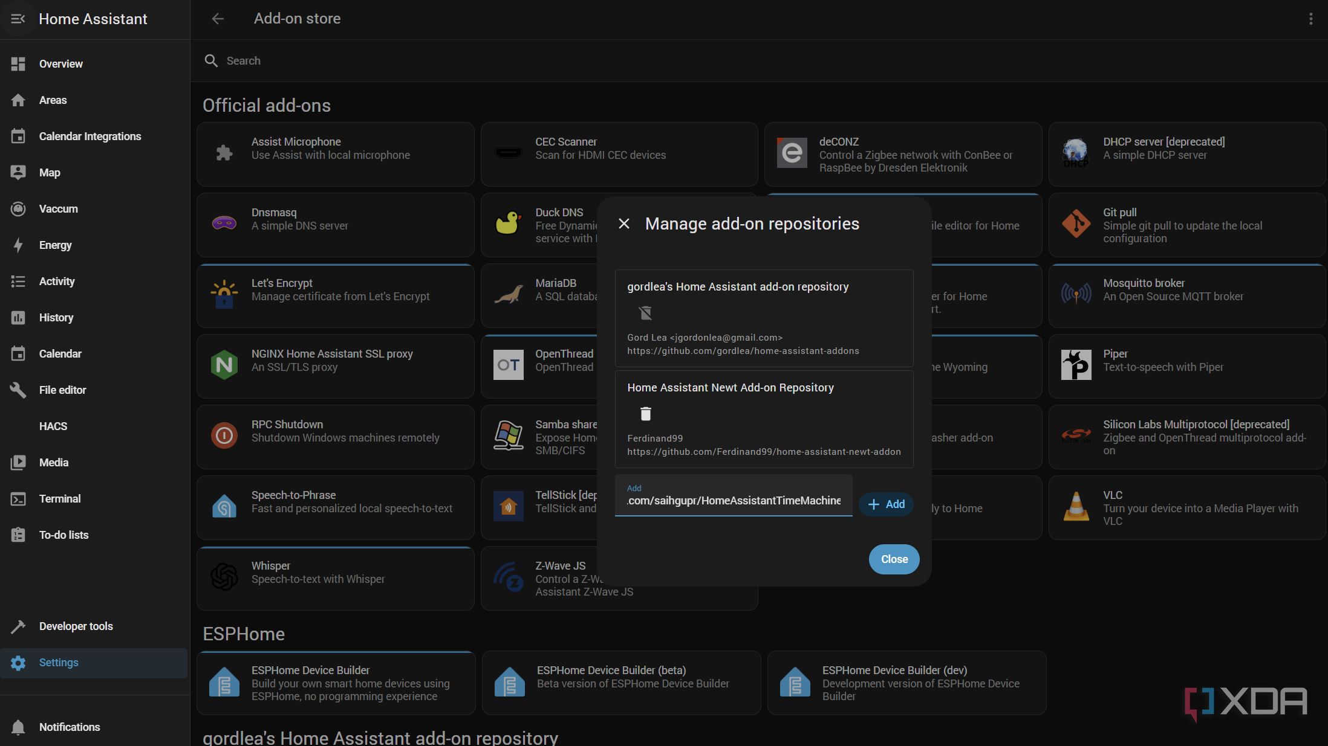Open Areas in sidebar
Viewport: 1328px width, 746px height.
(95, 100)
